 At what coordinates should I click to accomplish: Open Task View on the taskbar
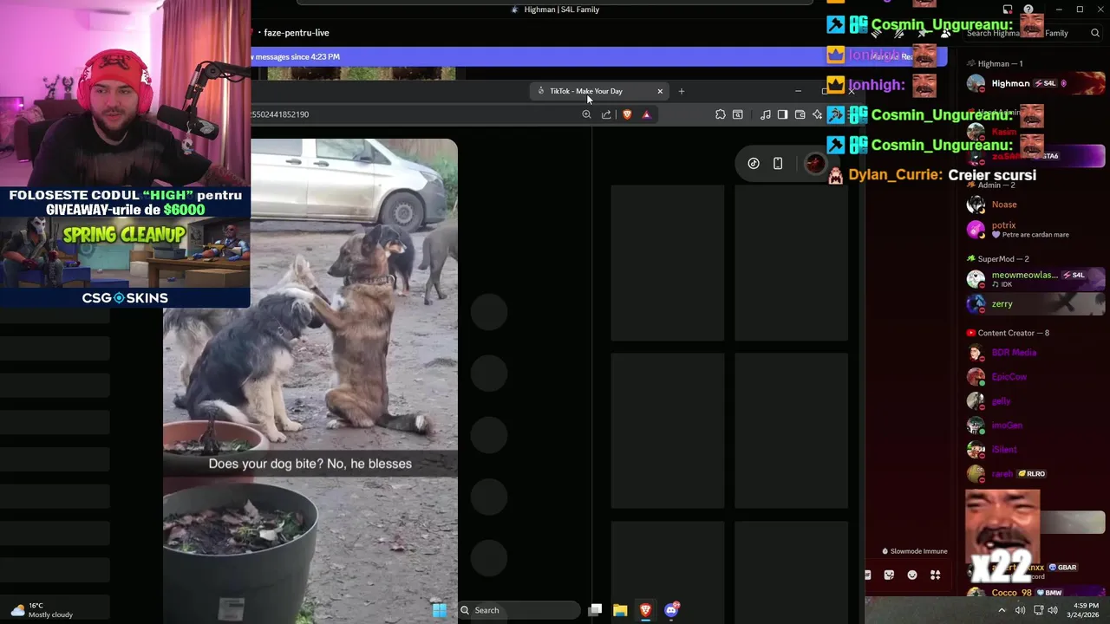tap(595, 610)
